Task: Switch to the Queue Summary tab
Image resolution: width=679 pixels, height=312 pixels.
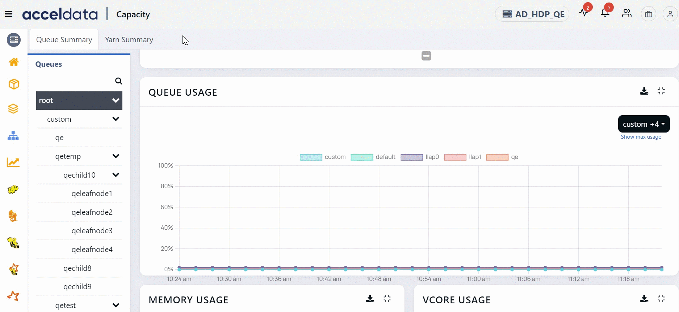Action: coord(64,39)
